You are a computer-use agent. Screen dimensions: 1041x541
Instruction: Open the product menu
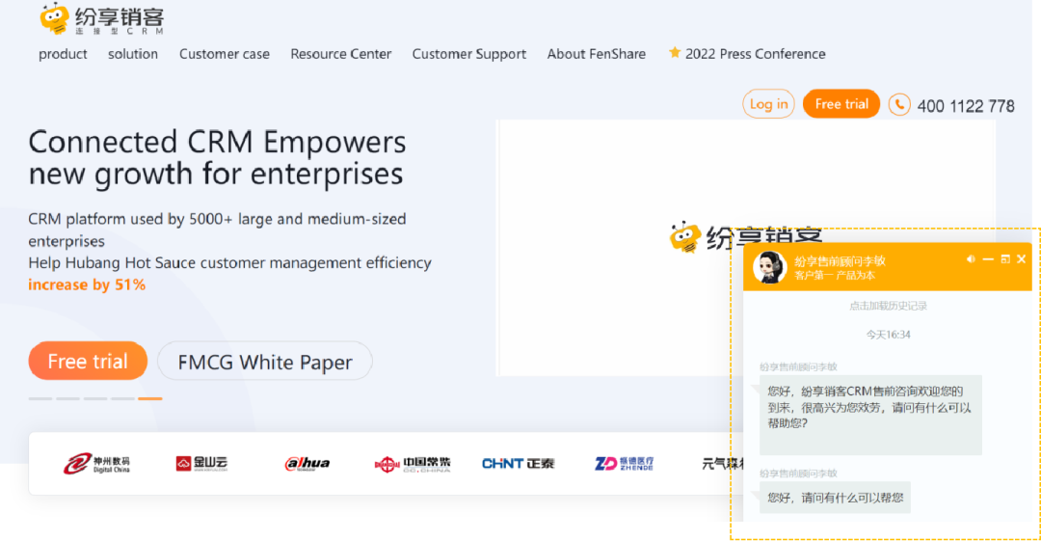[x=63, y=54]
